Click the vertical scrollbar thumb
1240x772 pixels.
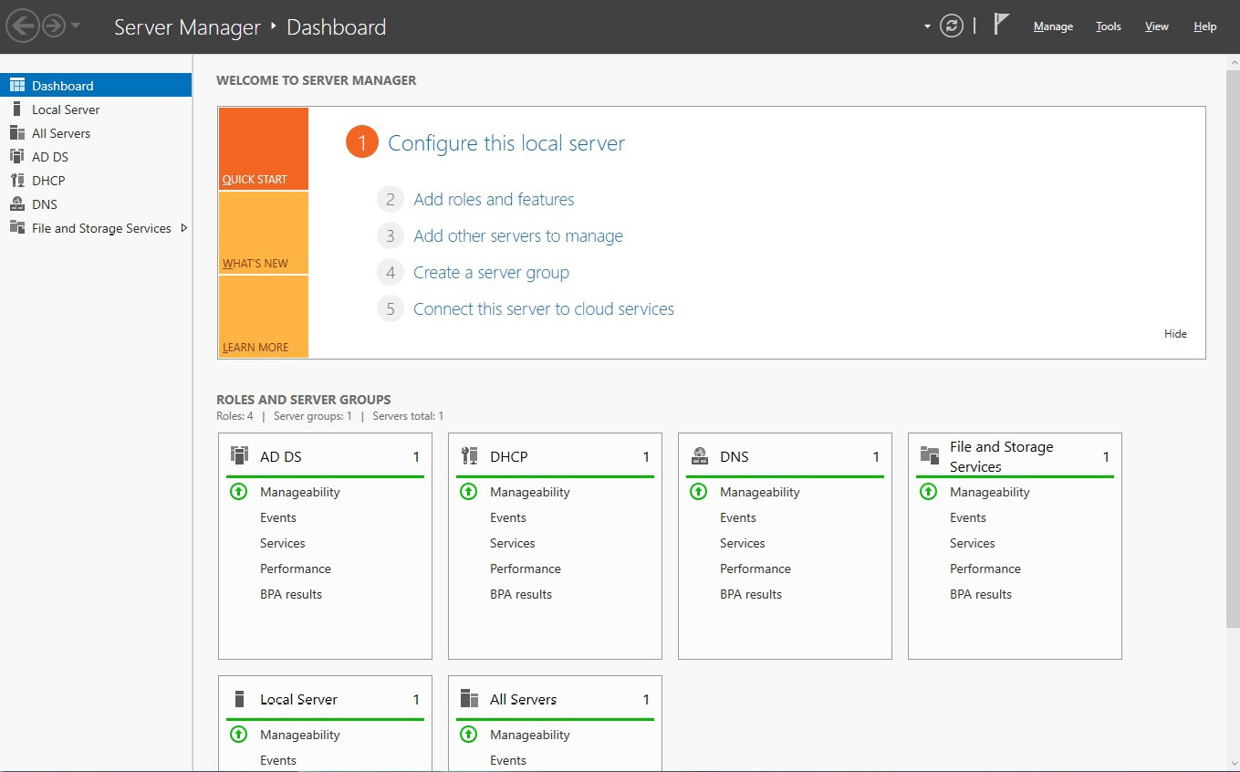(1233, 349)
